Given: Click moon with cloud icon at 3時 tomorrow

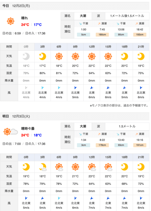Looking at the screenshot, I should coord(43,167).
